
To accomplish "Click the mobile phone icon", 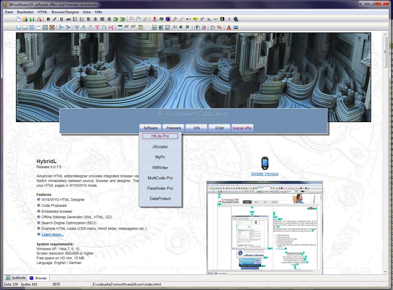I will pos(265,163).
